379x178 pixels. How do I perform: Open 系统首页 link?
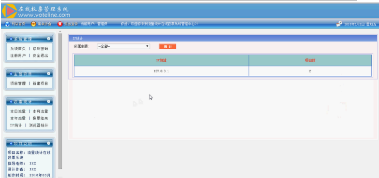tap(18, 48)
